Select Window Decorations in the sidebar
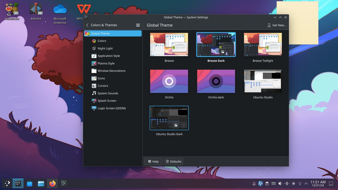This screenshot has width=338, height=190. [111, 71]
